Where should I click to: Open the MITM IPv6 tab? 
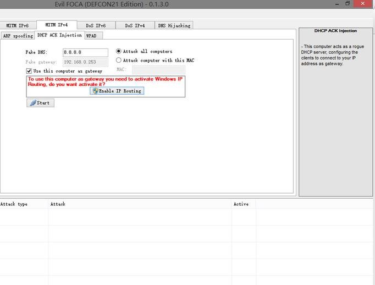[18, 25]
